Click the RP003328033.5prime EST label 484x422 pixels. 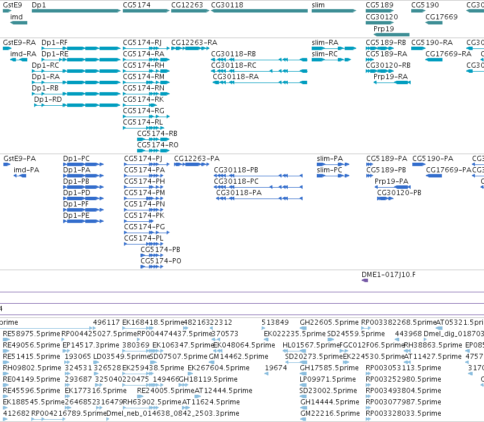click(403, 413)
